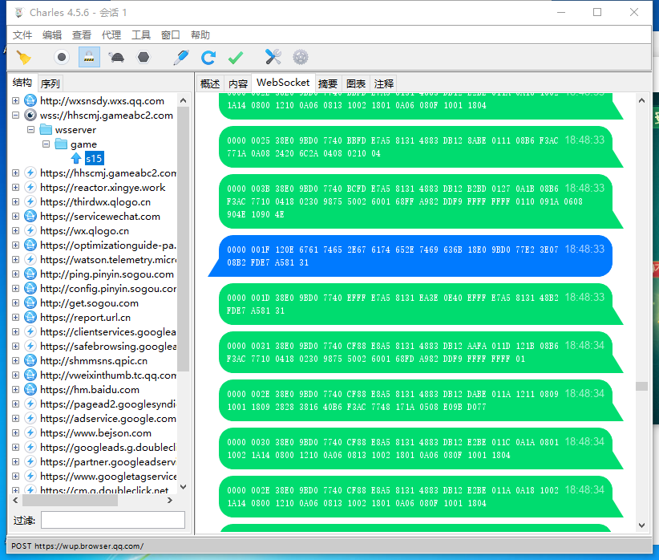Toggle throttling turtle icon

coord(116,57)
